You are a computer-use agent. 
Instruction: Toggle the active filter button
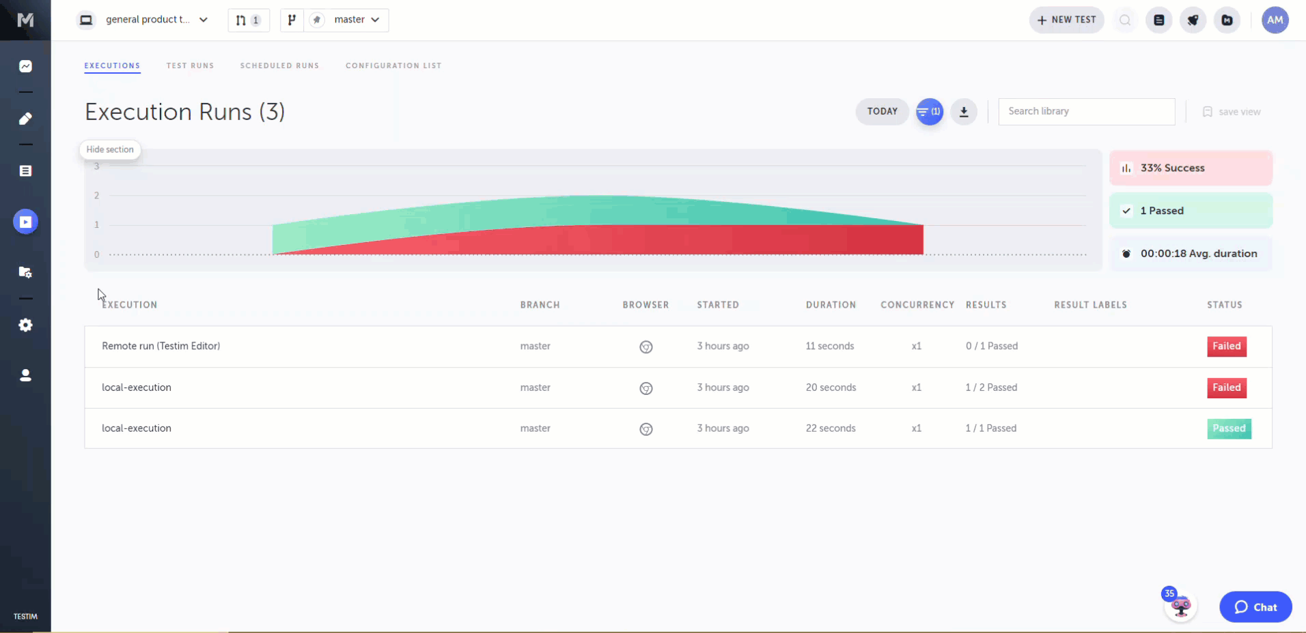pos(929,112)
